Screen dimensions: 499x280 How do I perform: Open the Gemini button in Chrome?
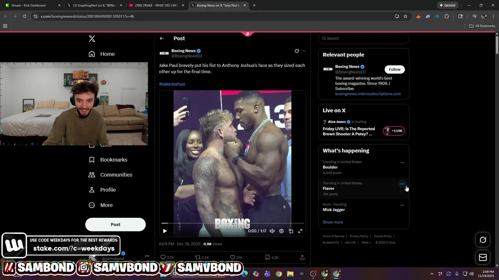pyautogui.click(x=447, y=5)
